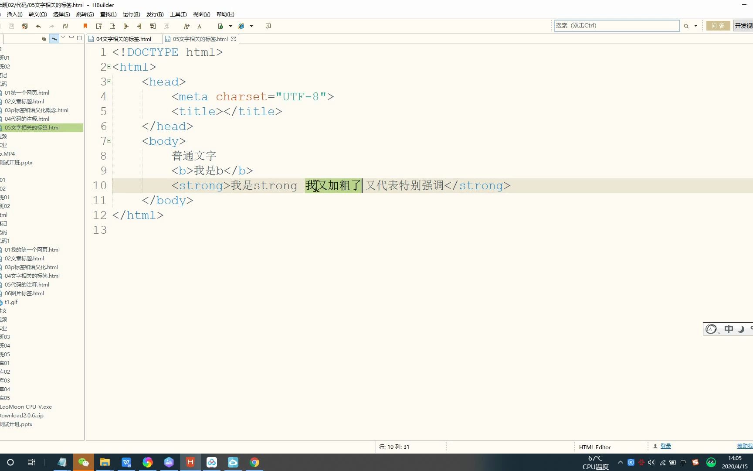Image resolution: width=753 pixels, height=471 pixels.
Task: Click the volume speaker tray icon
Action: 652,462
